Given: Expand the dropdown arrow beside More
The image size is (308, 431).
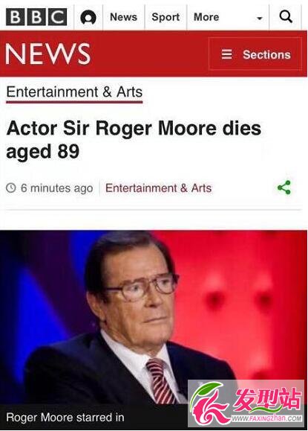Looking at the screenshot, I should 259,19.
